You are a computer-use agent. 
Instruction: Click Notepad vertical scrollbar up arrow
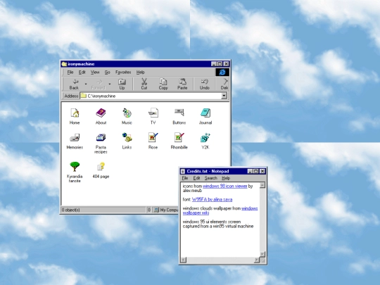coord(262,185)
